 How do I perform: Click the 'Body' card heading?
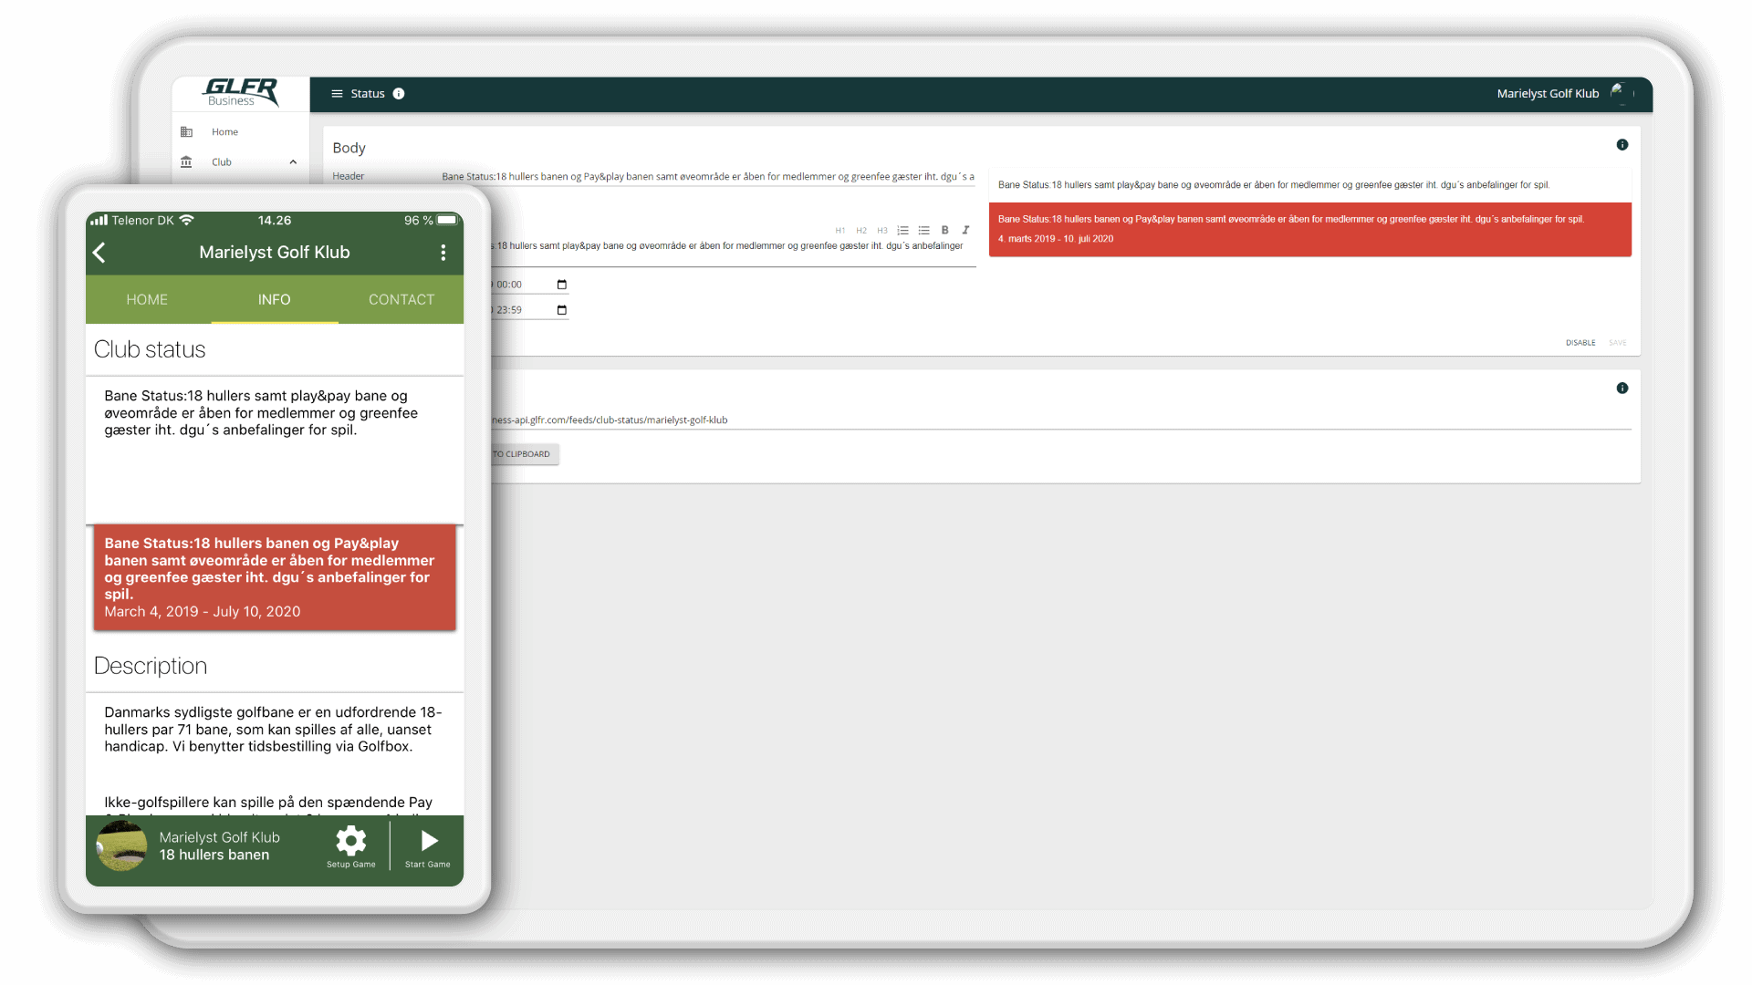click(349, 148)
